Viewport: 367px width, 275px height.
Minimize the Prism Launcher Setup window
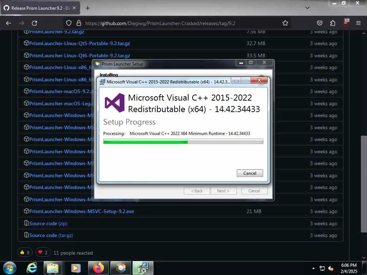(241, 63)
